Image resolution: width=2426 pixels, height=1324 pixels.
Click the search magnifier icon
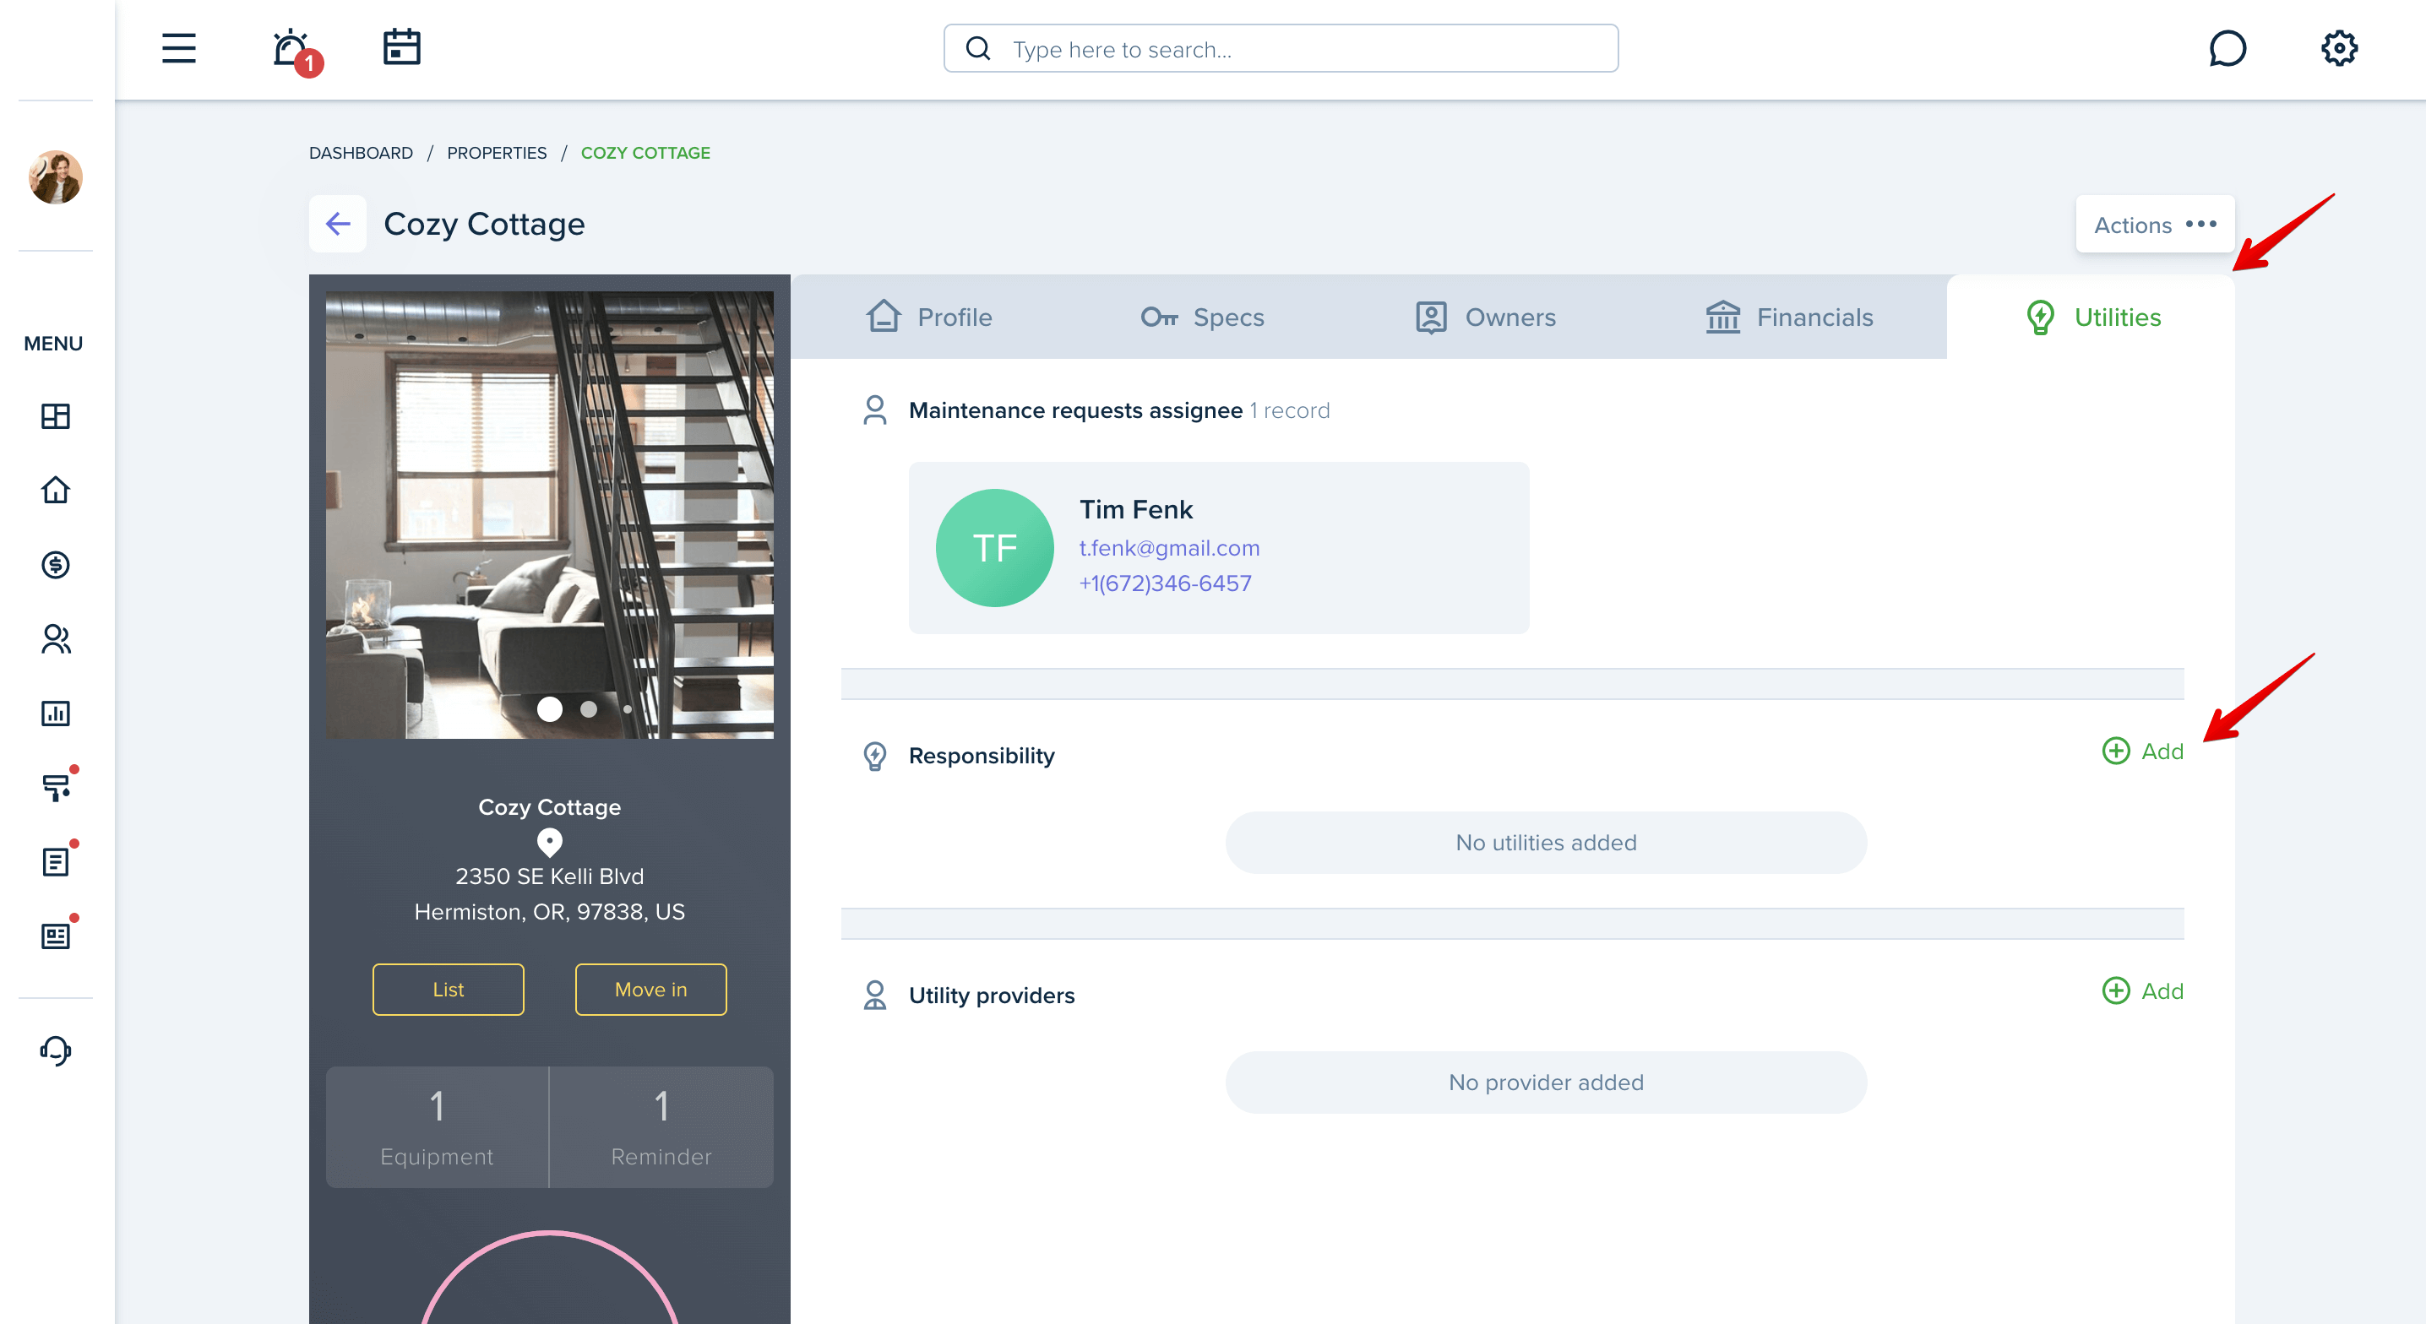978,48
